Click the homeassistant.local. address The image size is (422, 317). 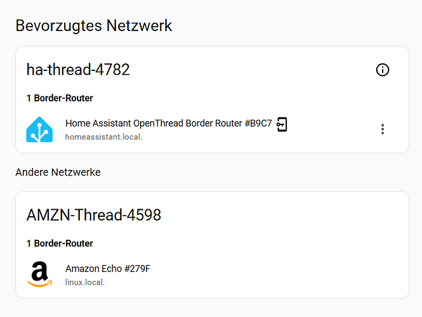pyautogui.click(x=103, y=137)
